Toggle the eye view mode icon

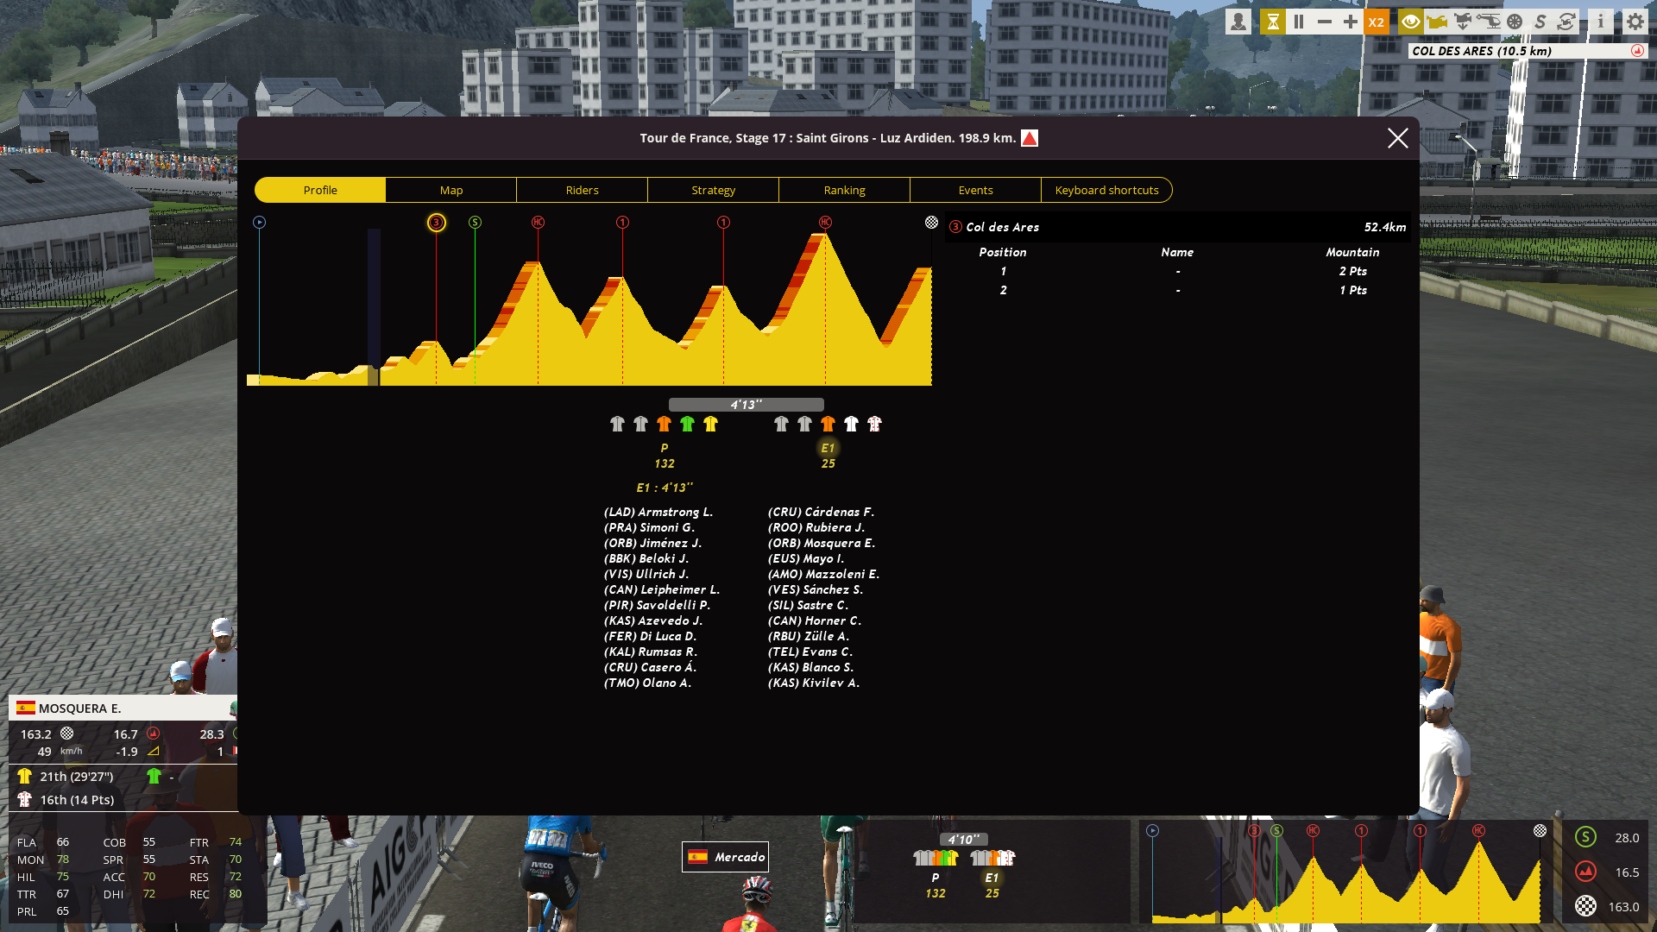1411,22
